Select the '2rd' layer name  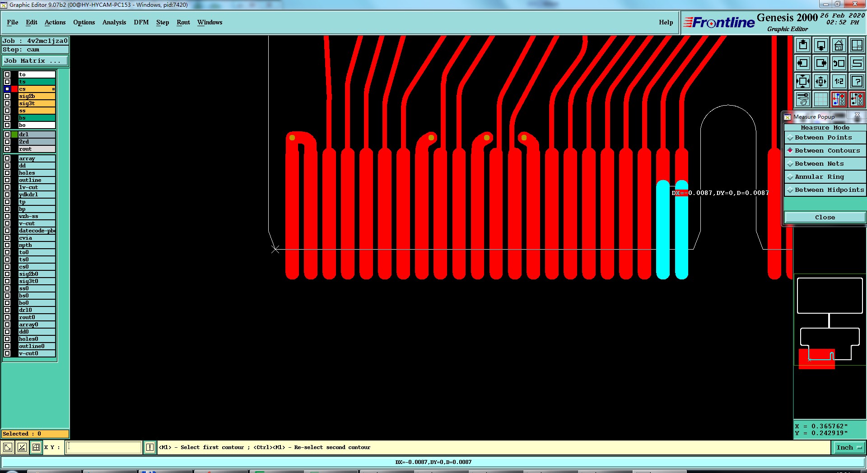(x=37, y=142)
